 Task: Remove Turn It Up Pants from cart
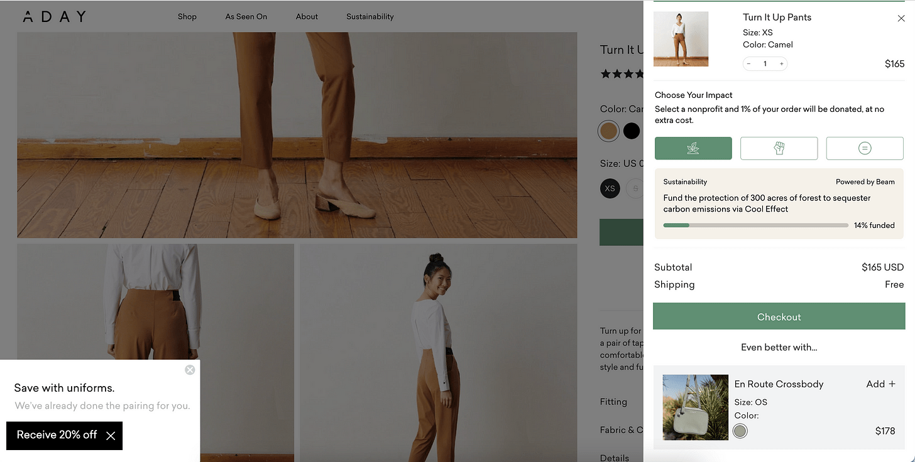click(x=901, y=19)
